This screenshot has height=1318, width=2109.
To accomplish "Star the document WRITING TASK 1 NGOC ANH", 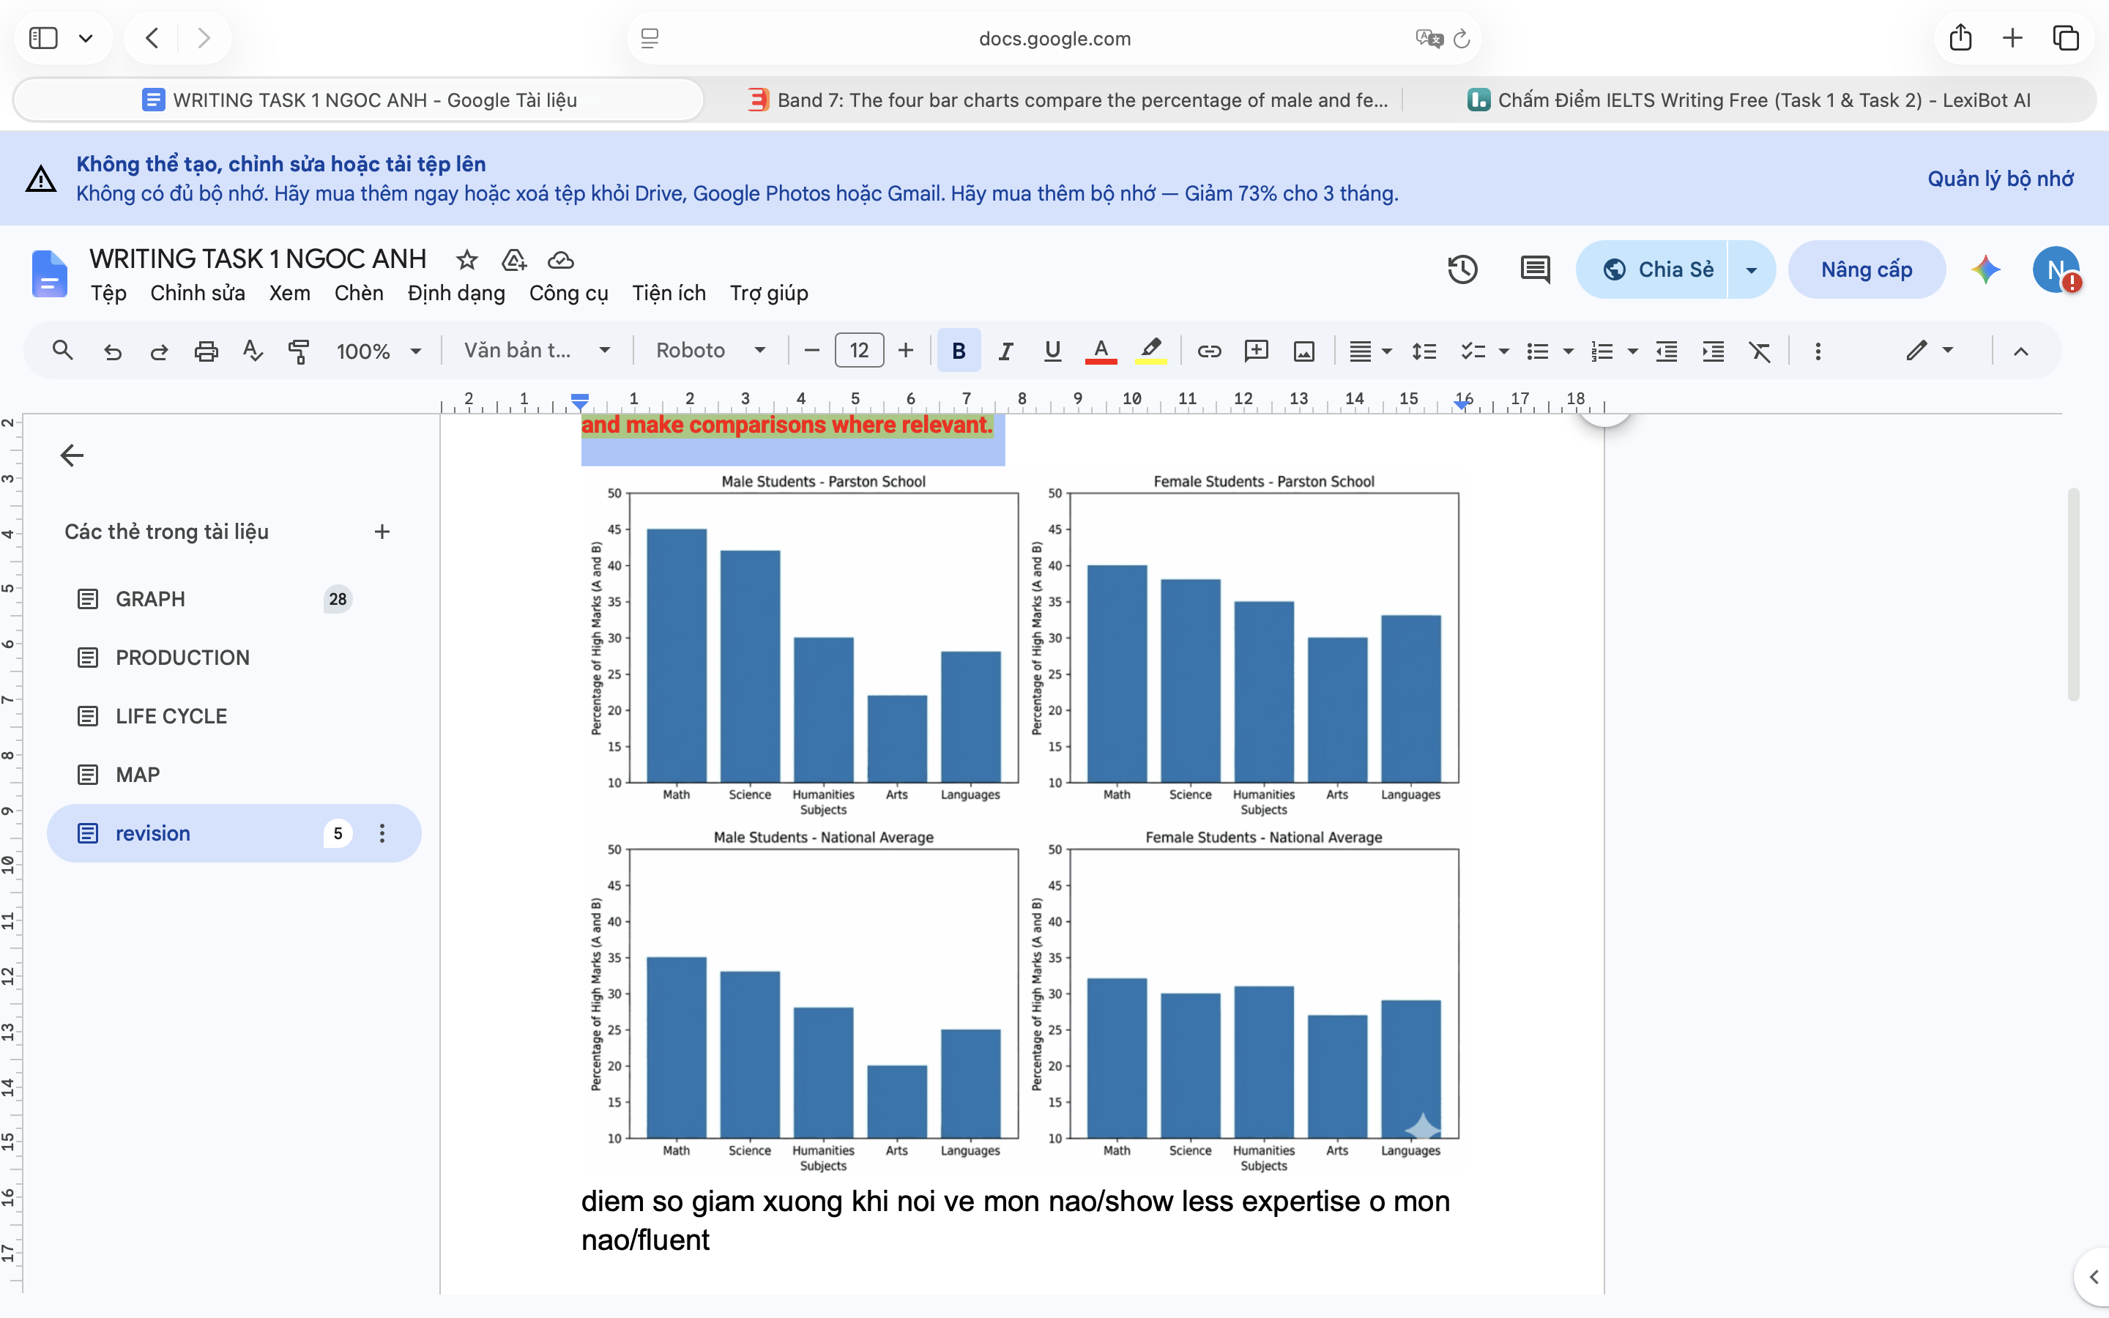I will tap(467, 260).
